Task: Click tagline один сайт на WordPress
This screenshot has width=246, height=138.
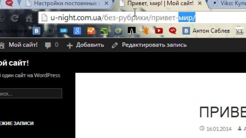Action: 31,76
